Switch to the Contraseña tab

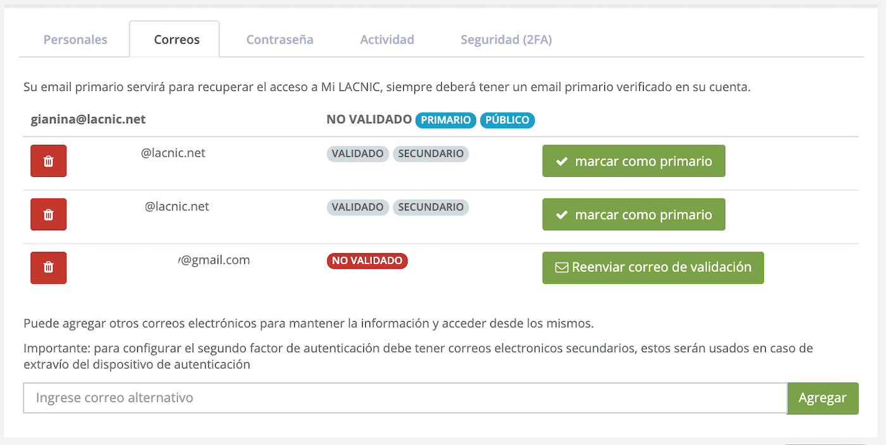click(x=280, y=40)
